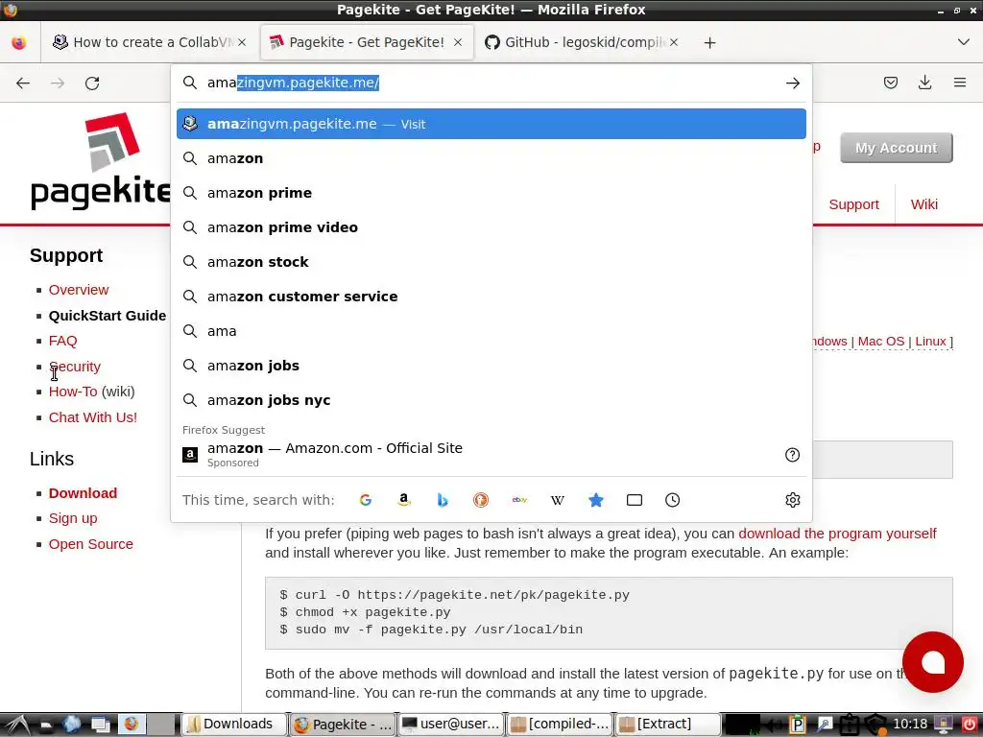Choose 'amazon jobs nyc' suggestion
Viewport: 983px width, 737px height.
[x=491, y=400]
